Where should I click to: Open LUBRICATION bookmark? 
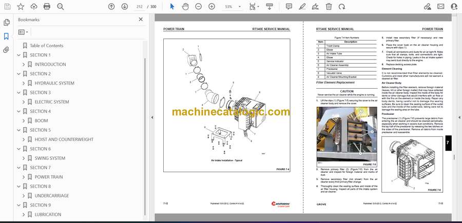pos(48,214)
